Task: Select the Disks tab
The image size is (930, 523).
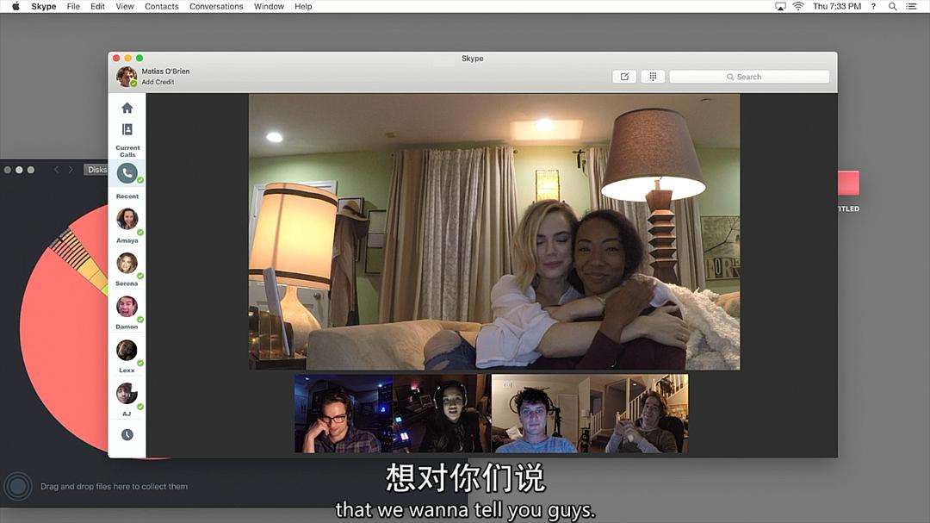Action: (x=96, y=169)
